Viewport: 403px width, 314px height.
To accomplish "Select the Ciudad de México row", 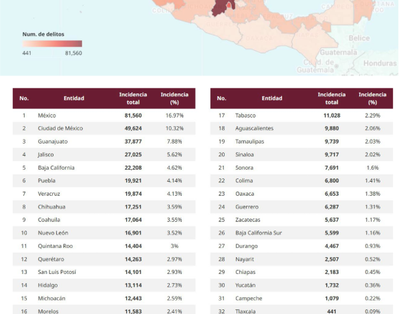I will coord(104,128).
